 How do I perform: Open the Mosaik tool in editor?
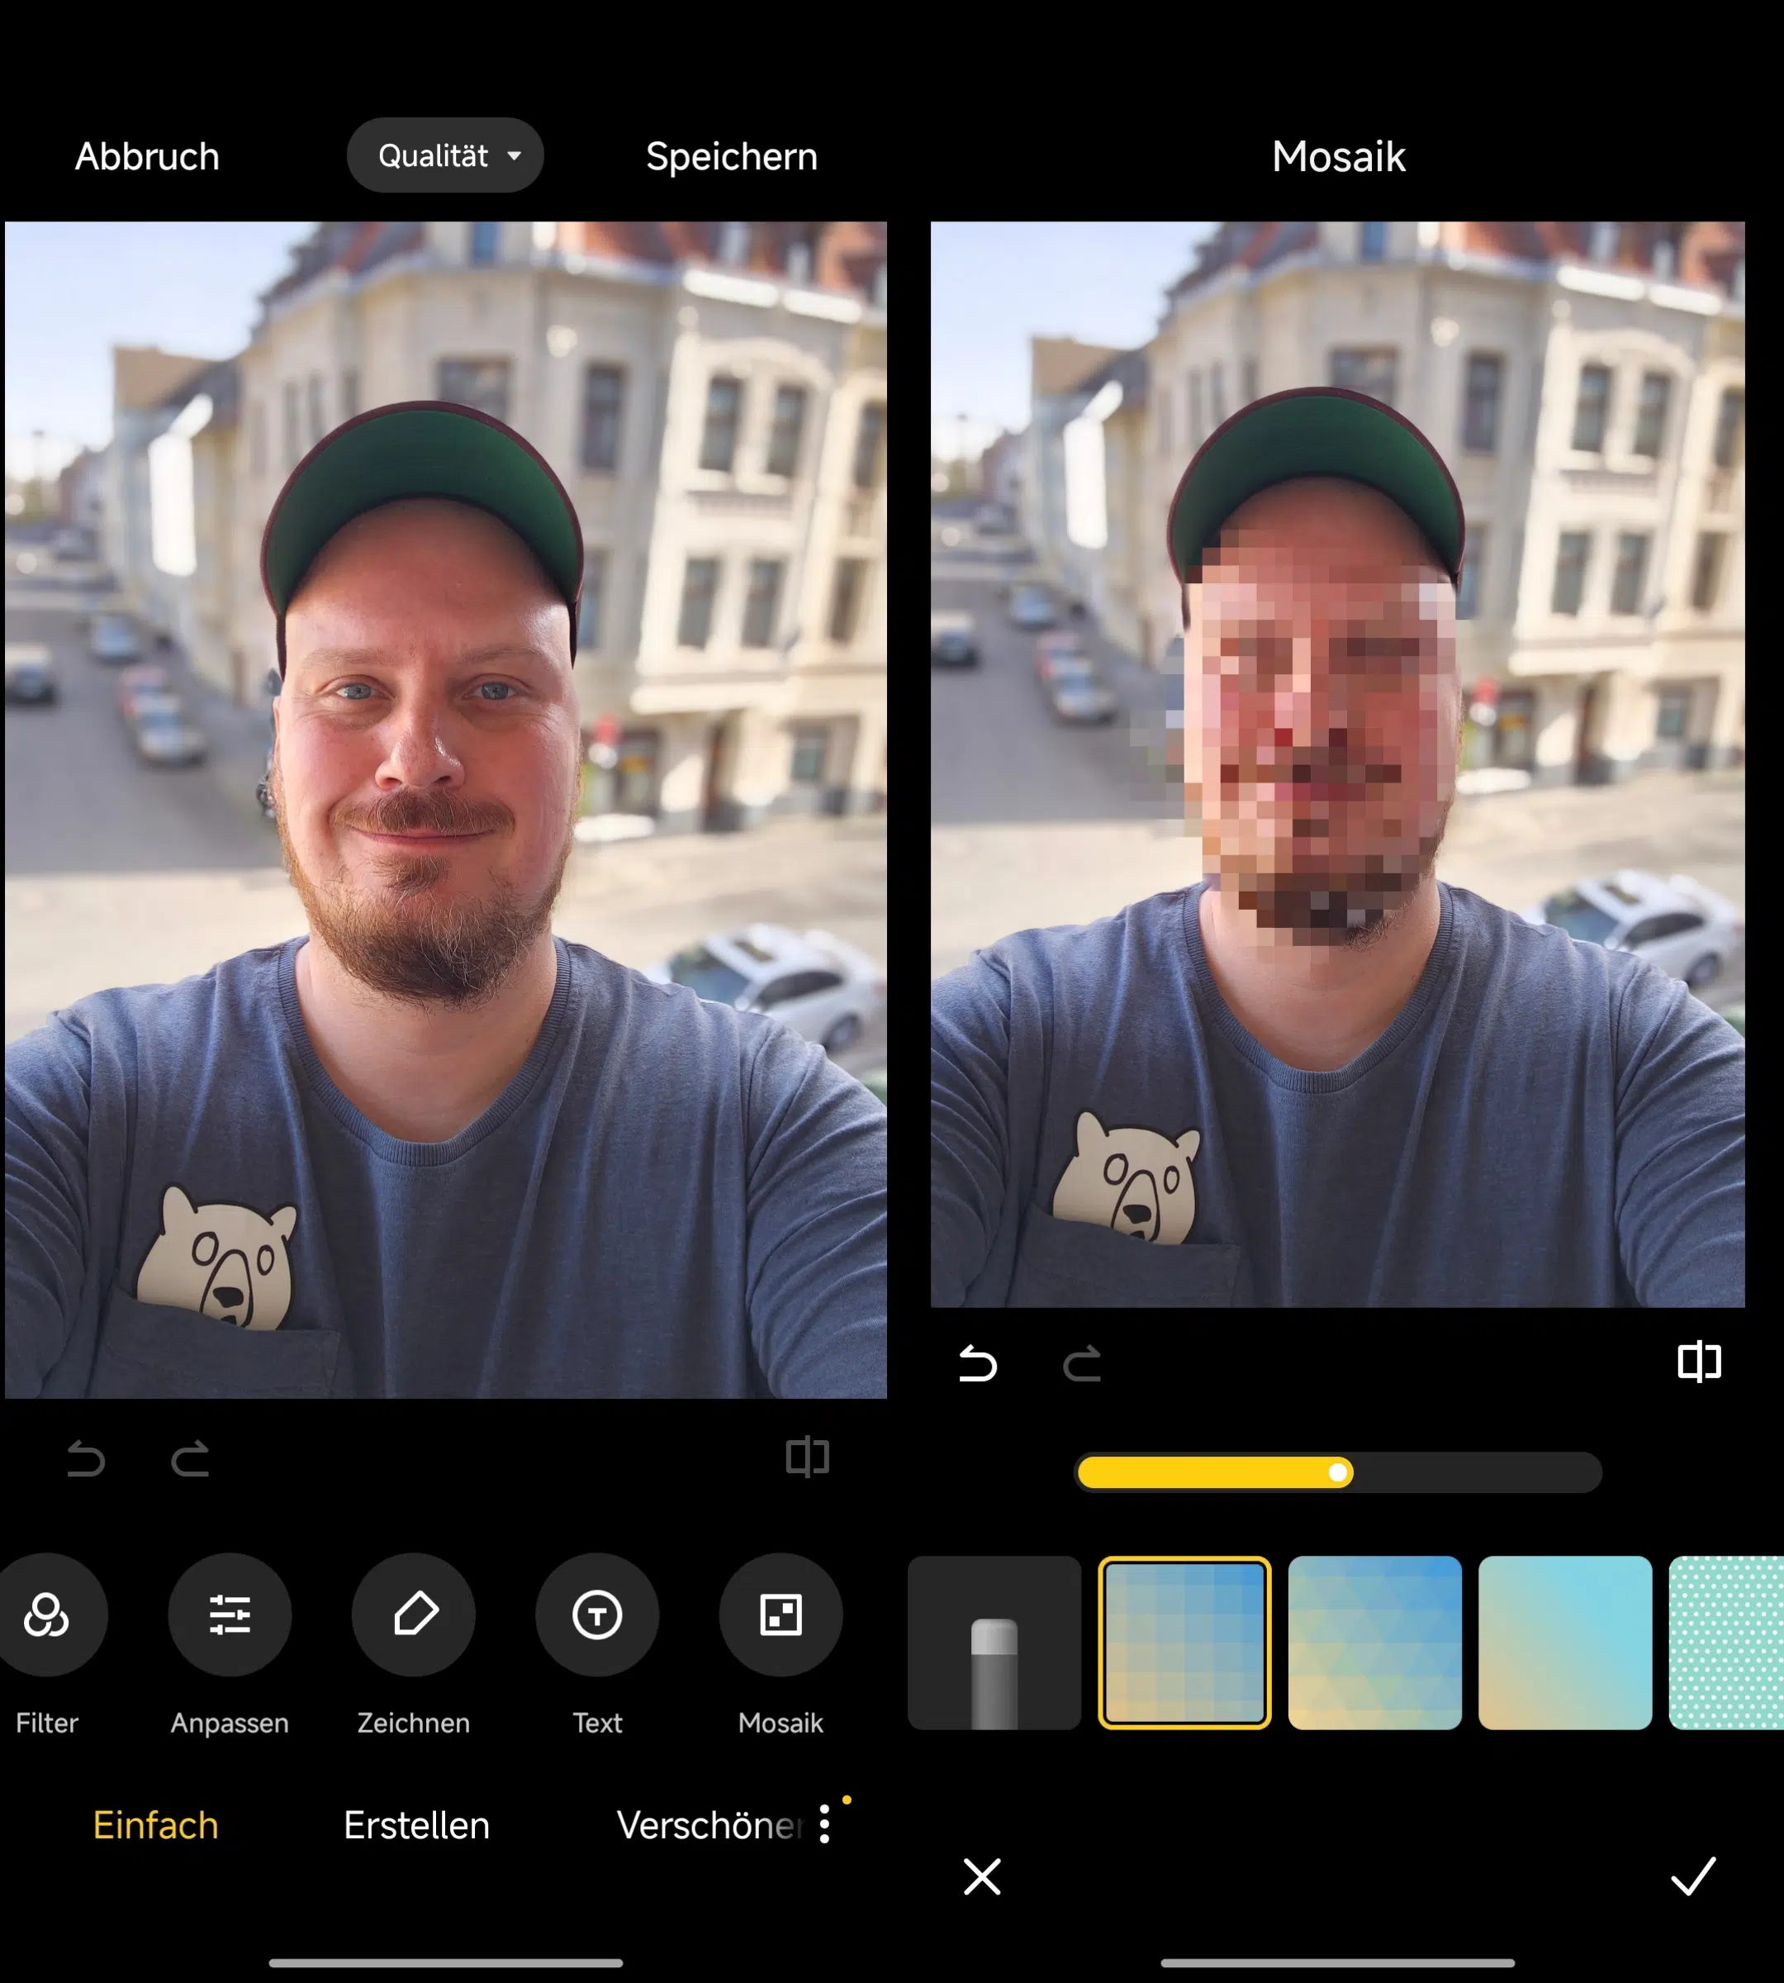(780, 1614)
